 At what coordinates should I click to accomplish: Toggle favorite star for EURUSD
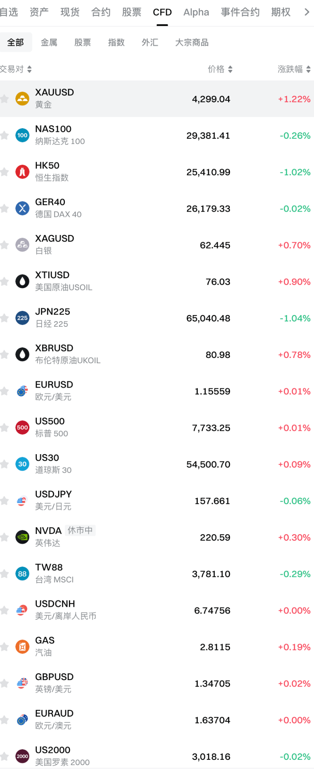tap(4, 391)
